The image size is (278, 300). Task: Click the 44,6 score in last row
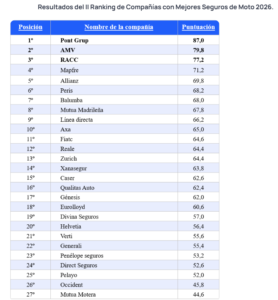[199, 295]
